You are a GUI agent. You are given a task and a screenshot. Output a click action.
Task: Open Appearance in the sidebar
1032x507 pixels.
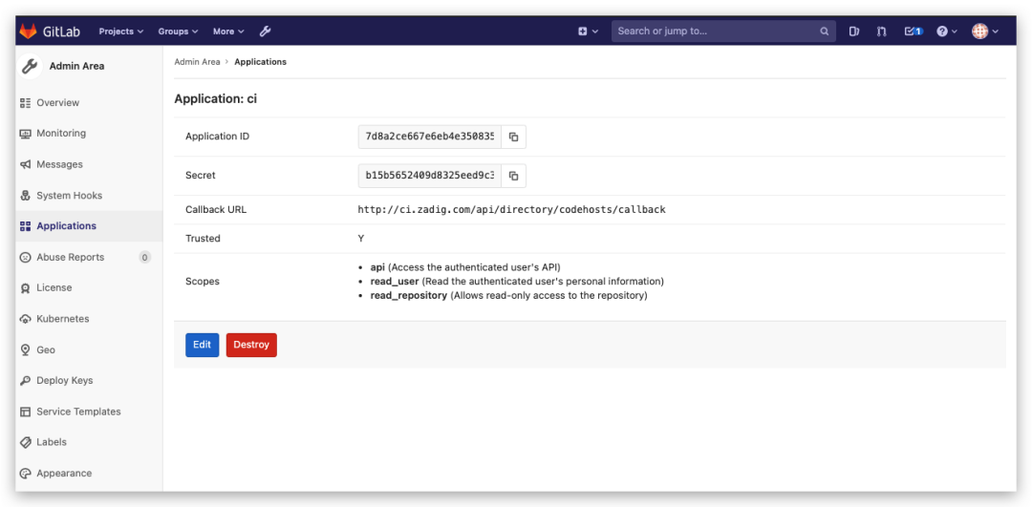point(89,473)
